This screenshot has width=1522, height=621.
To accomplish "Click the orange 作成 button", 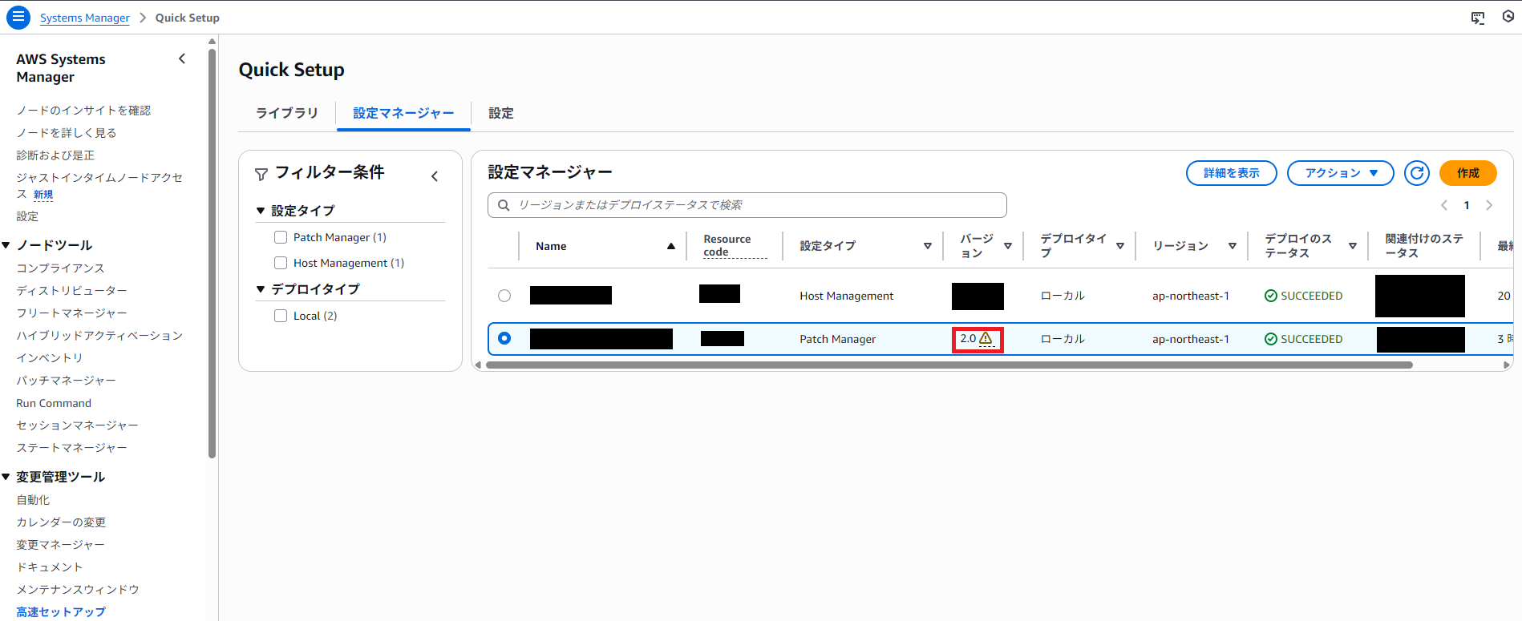I will (x=1467, y=173).
